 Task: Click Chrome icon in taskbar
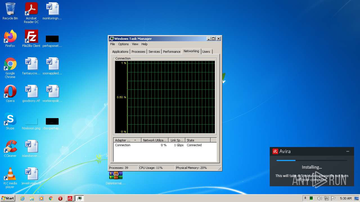point(51,198)
